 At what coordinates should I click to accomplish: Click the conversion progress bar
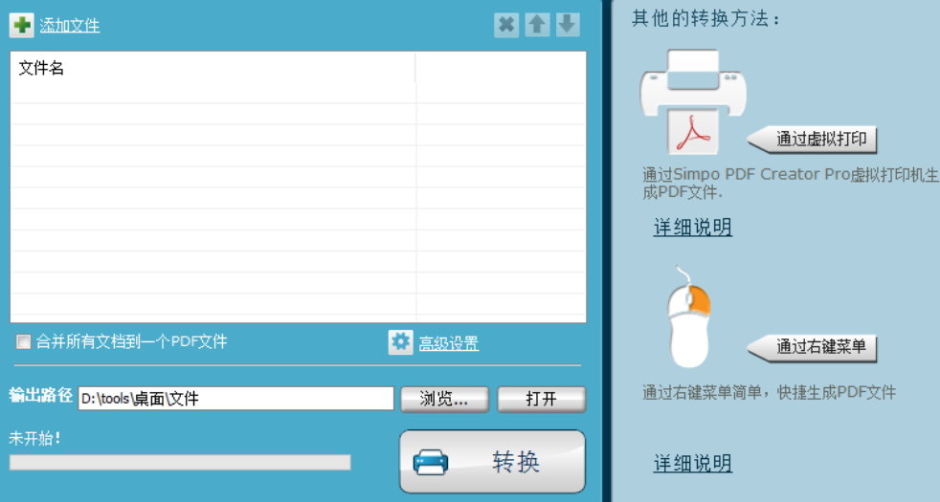coord(180,462)
